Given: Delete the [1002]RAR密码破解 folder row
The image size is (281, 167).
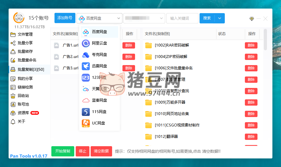Looking at the screenshot, I should tap(251, 45).
